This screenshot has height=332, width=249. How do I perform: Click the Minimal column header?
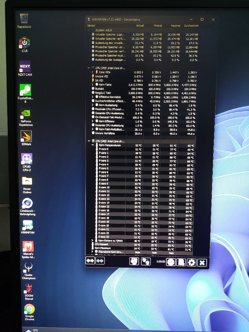click(x=158, y=26)
